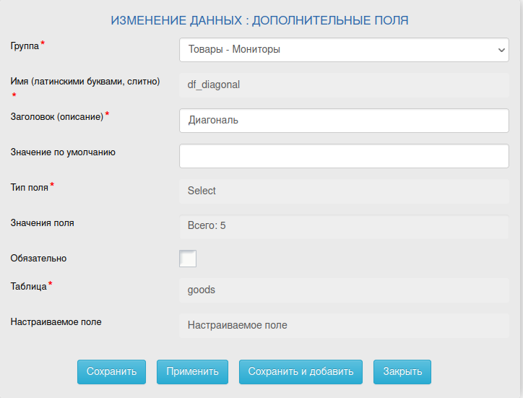Click the df_diagonal name field

click(x=344, y=85)
